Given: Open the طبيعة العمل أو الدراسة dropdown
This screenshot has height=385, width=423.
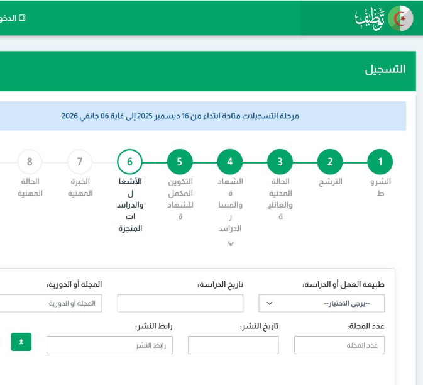Looking at the screenshot, I should (322, 303).
